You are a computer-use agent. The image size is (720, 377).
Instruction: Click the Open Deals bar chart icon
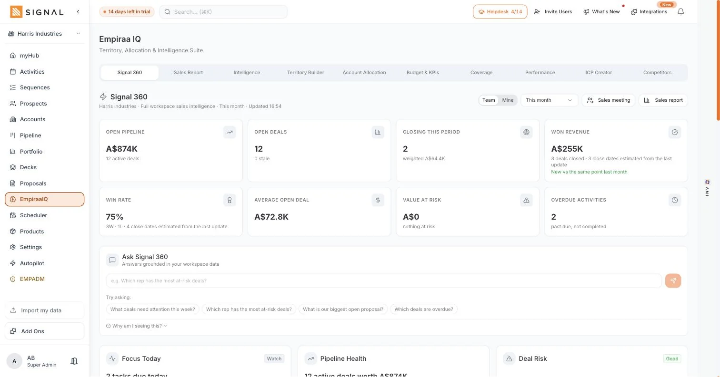(378, 132)
